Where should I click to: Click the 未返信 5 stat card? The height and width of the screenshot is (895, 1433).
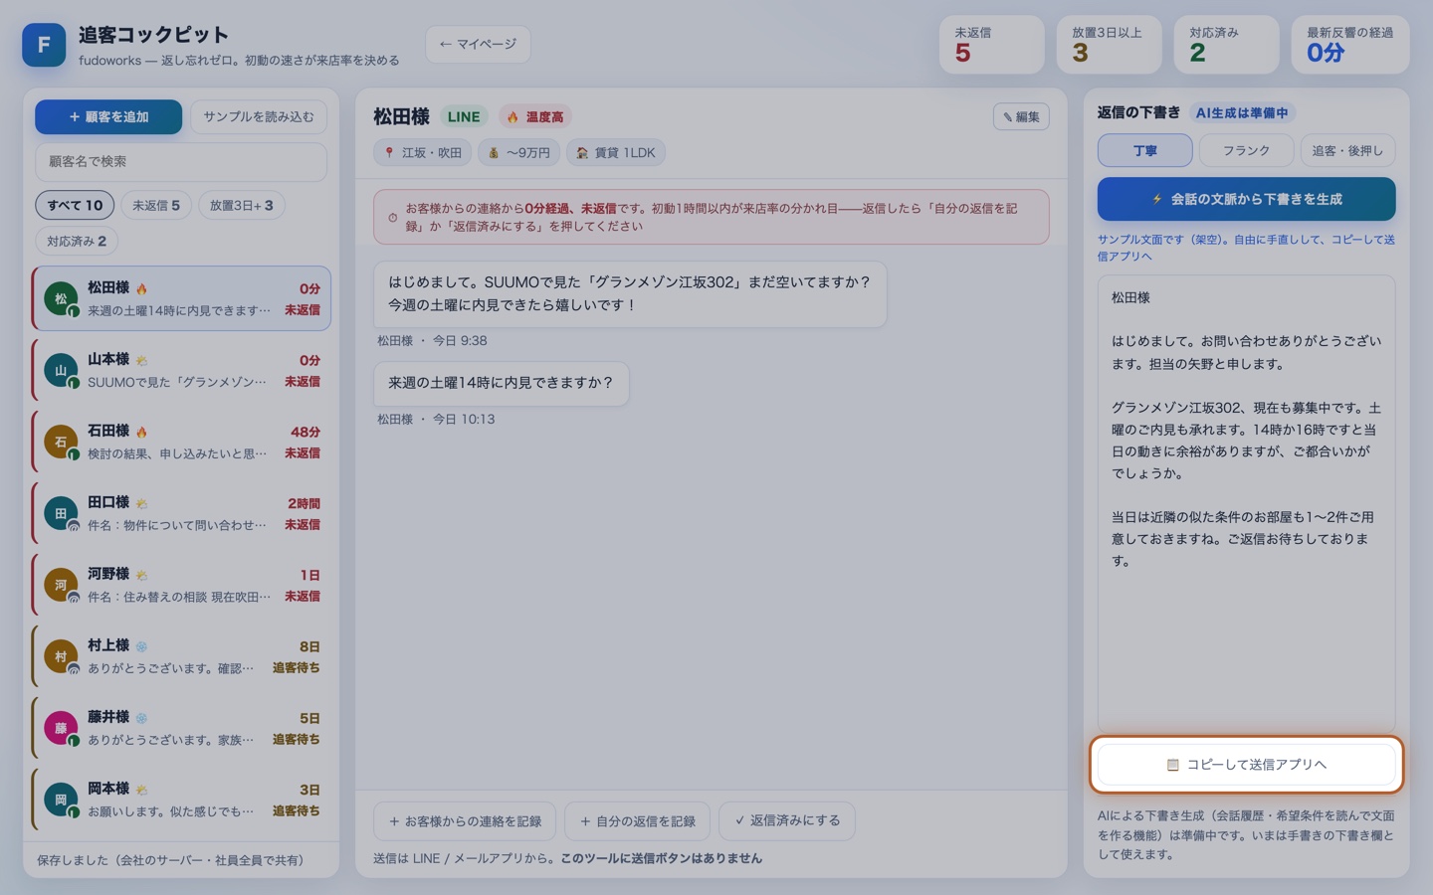point(991,45)
